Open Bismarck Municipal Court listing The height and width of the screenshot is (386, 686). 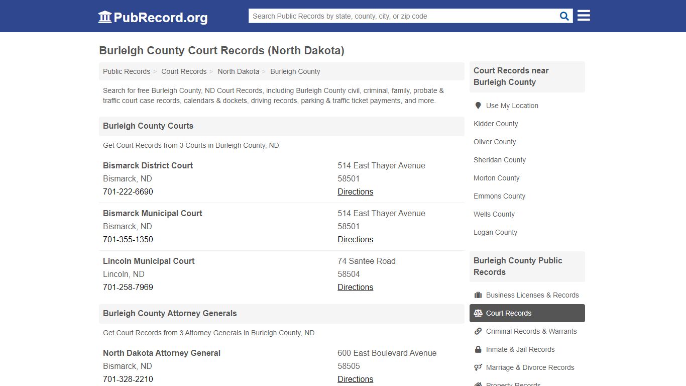[x=153, y=213]
